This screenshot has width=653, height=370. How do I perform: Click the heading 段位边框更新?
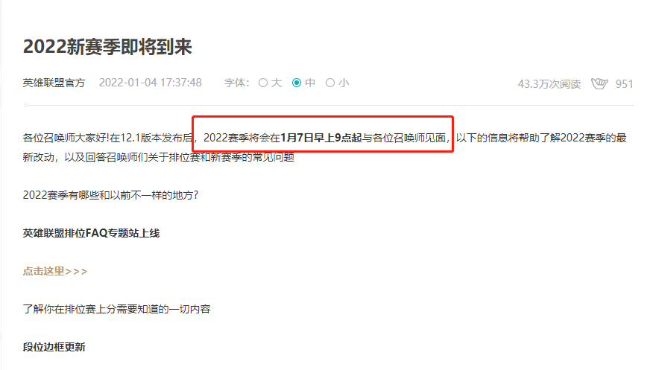54,347
